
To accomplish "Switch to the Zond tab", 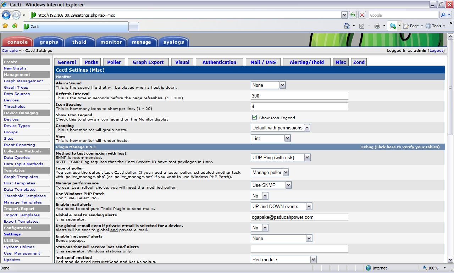I will pyautogui.click(x=359, y=62).
